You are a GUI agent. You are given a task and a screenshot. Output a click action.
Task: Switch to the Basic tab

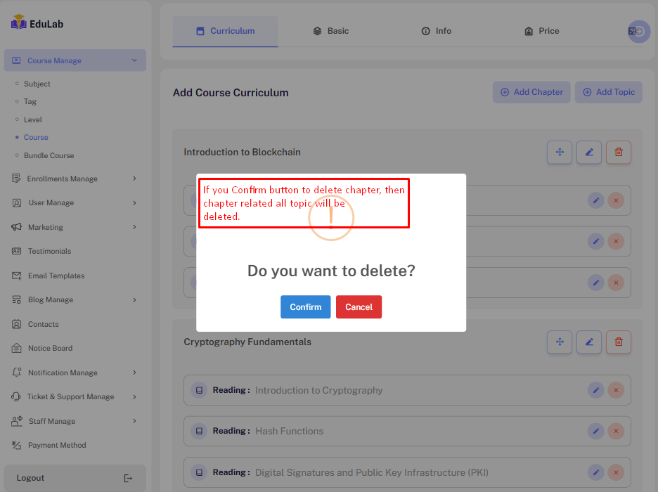(x=330, y=31)
